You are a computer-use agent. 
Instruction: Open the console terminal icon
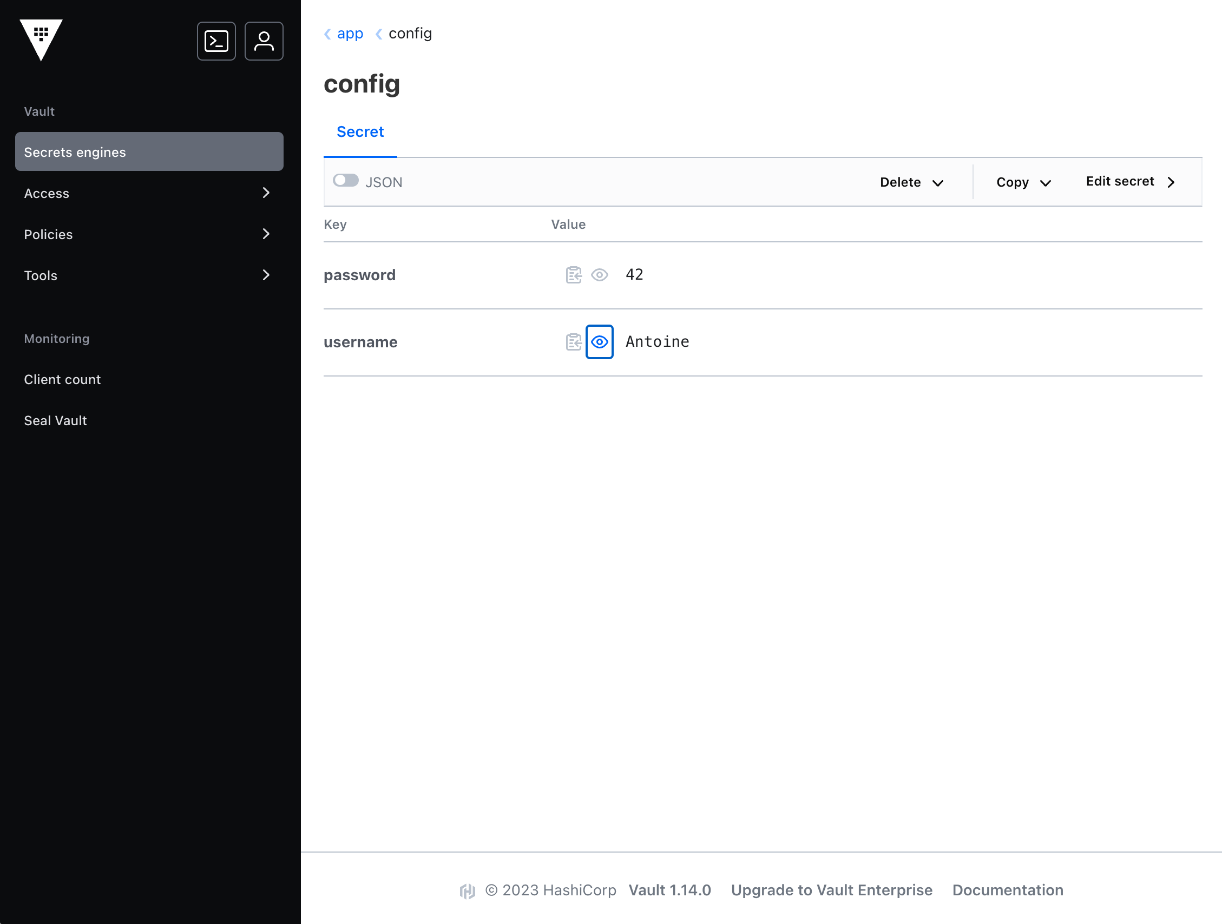point(216,41)
